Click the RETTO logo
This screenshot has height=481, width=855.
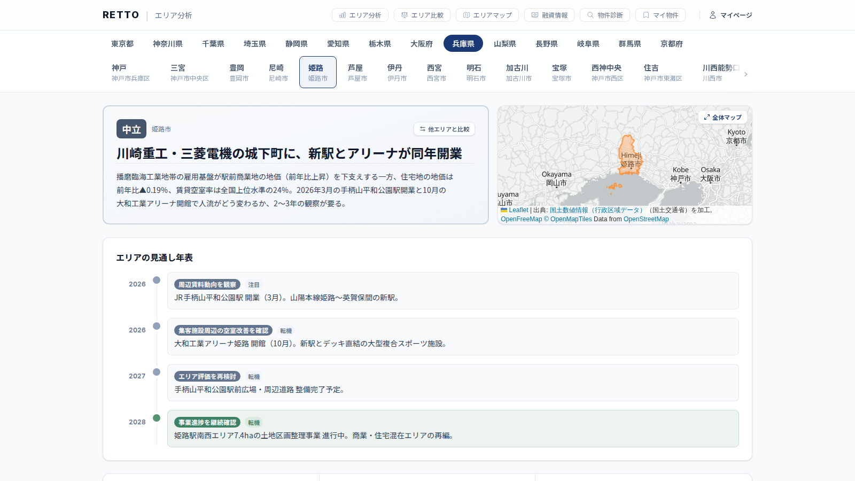pyautogui.click(x=121, y=15)
